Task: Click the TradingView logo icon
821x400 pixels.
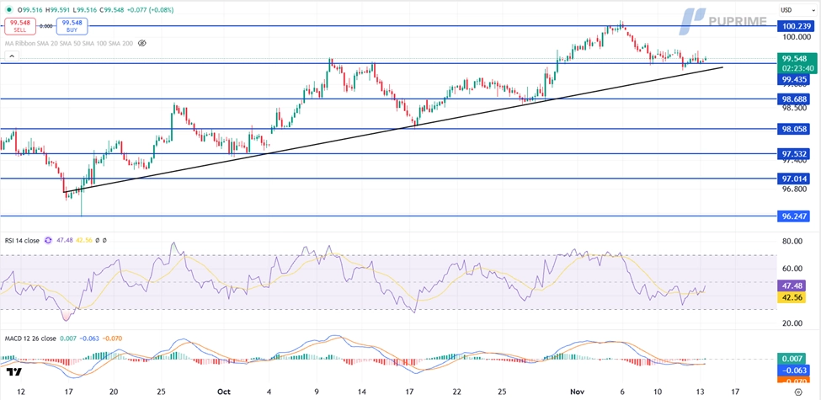Action: click(x=13, y=371)
